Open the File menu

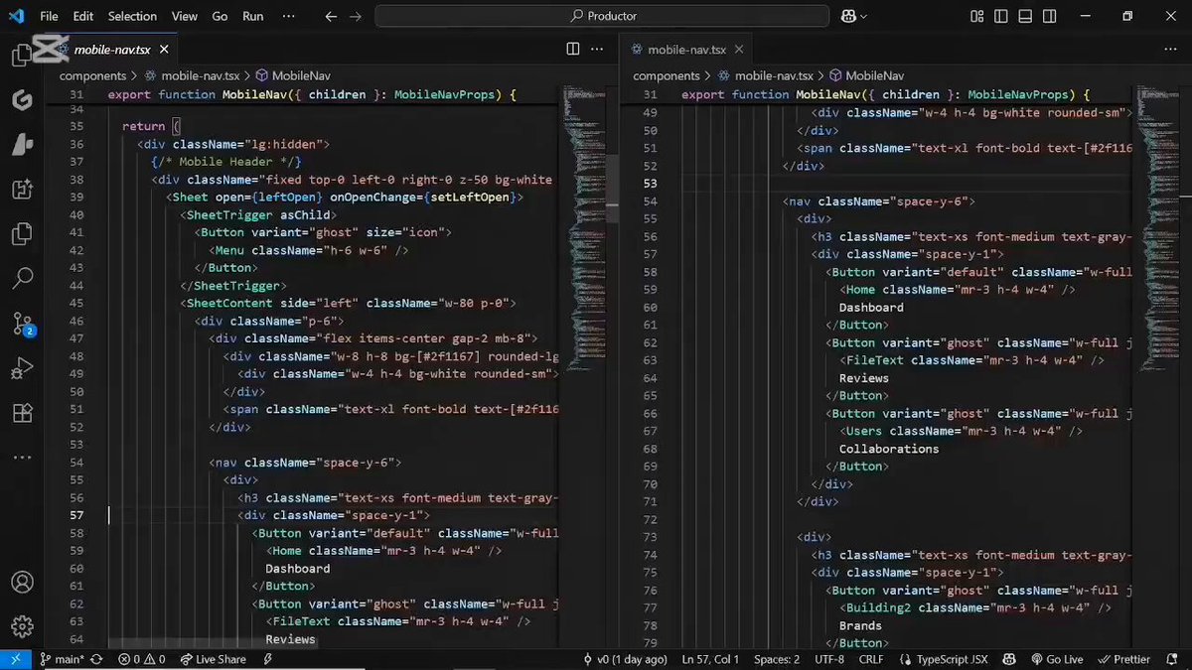pyautogui.click(x=49, y=16)
